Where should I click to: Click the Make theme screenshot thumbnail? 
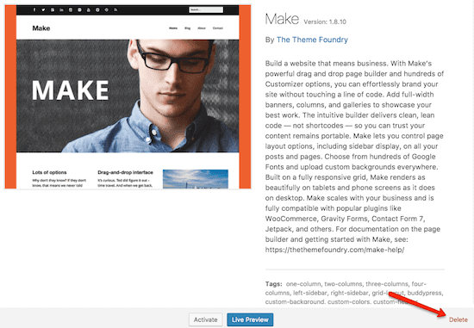point(128,97)
